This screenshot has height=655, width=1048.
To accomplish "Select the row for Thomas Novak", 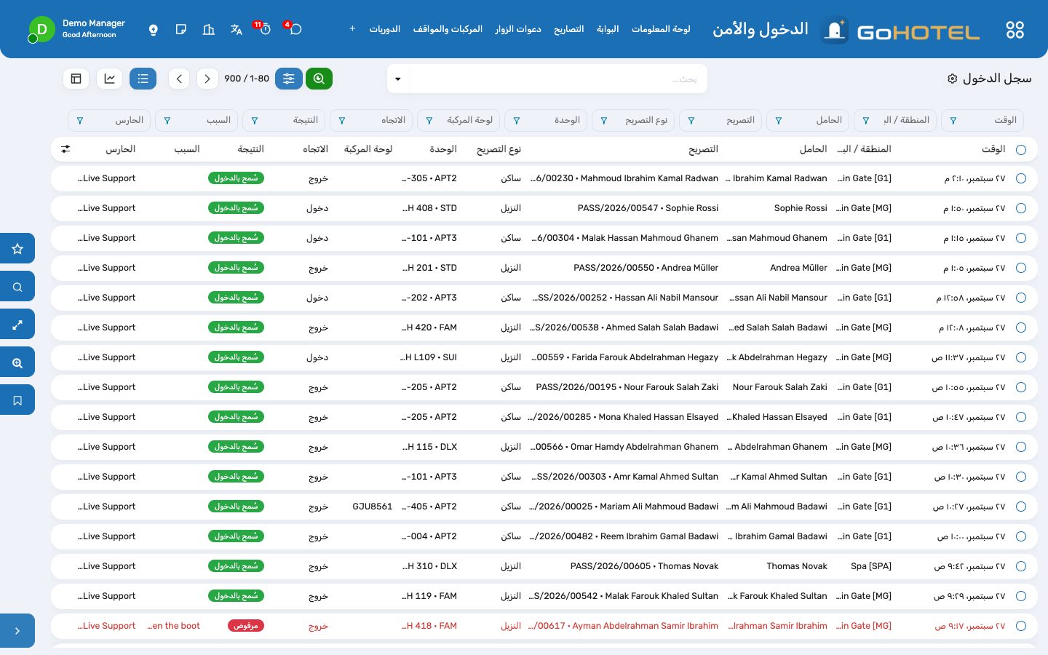I will coord(1021,566).
